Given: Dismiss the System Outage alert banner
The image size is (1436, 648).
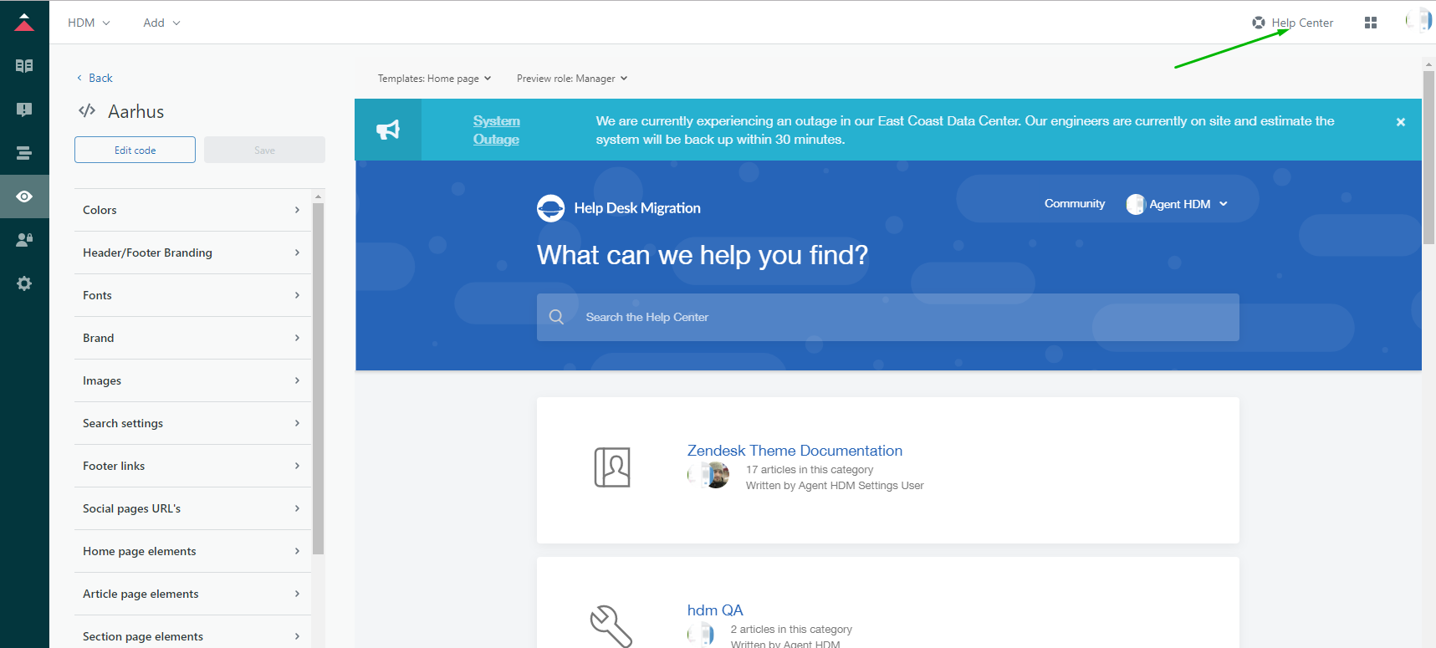Looking at the screenshot, I should click(x=1400, y=122).
